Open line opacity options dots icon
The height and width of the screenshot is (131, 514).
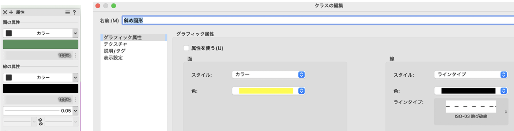76,100
